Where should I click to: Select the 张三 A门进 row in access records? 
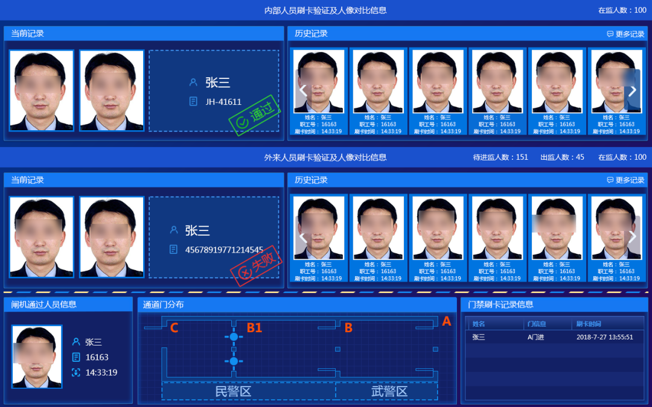pos(554,337)
